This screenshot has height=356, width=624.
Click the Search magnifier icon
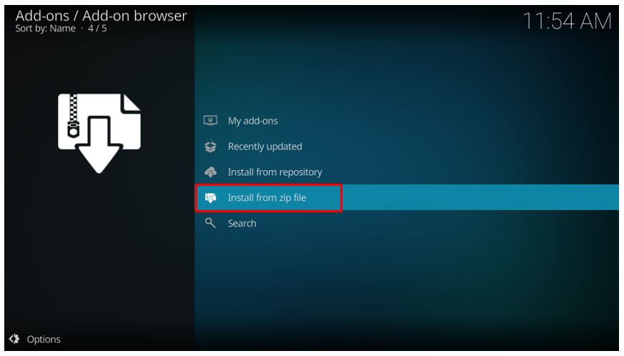coord(210,223)
